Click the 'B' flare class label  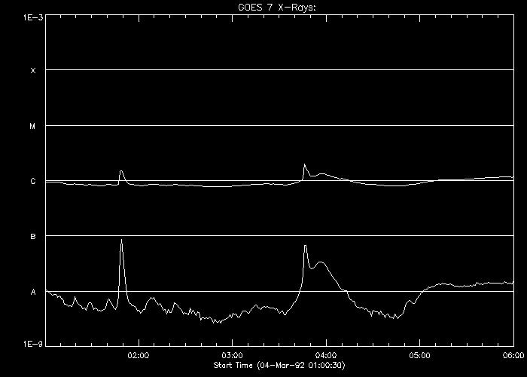33,237
